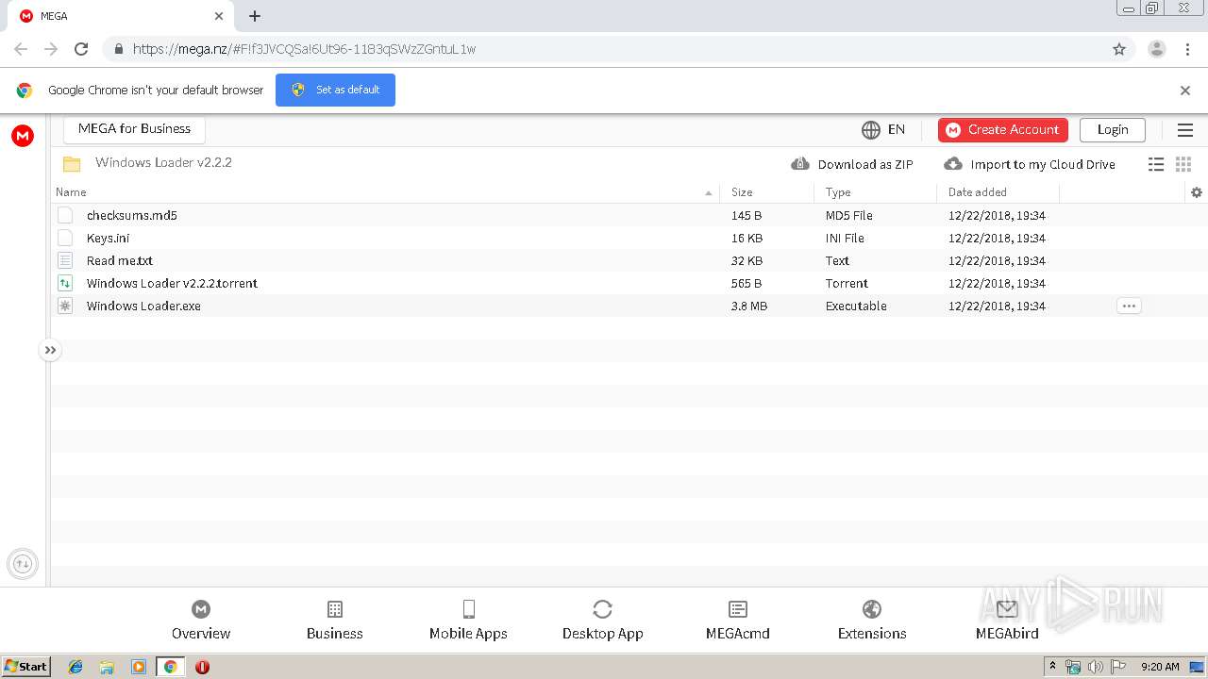Switch to grid thumbnail view
Screen dimensions: 1208x679
[1183, 164]
